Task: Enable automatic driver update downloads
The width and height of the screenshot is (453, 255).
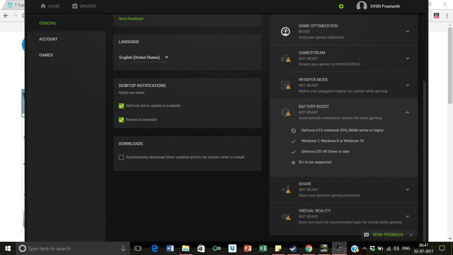Action: click(121, 157)
